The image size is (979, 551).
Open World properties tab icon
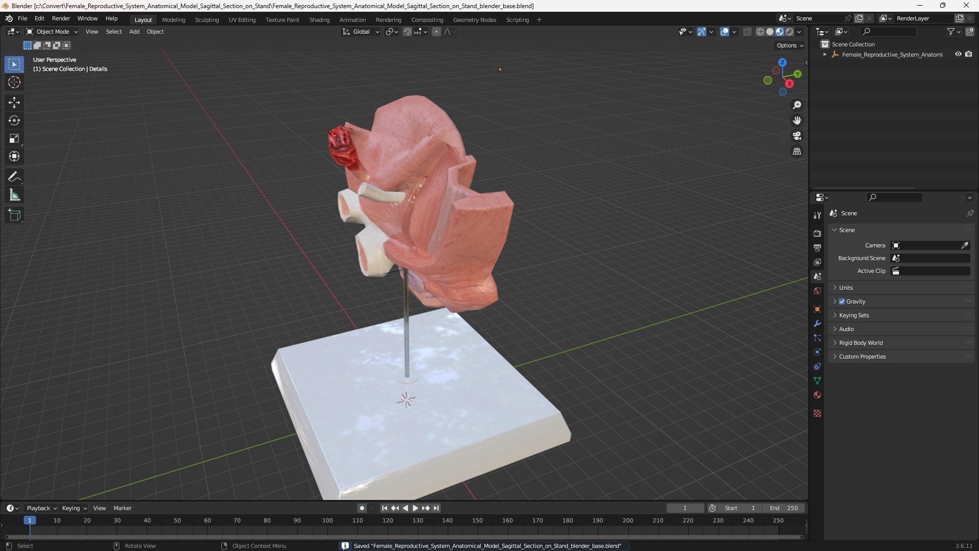pos(817,291)
